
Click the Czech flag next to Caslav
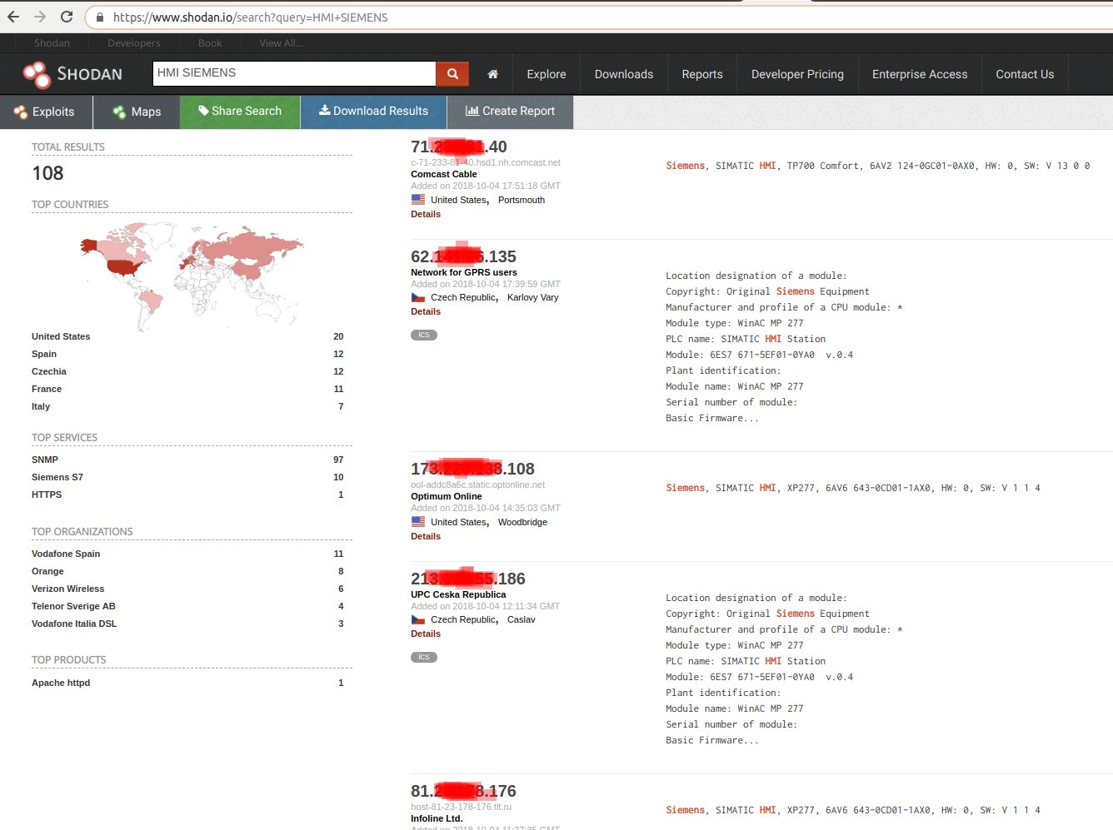click(x=418, y=619)
